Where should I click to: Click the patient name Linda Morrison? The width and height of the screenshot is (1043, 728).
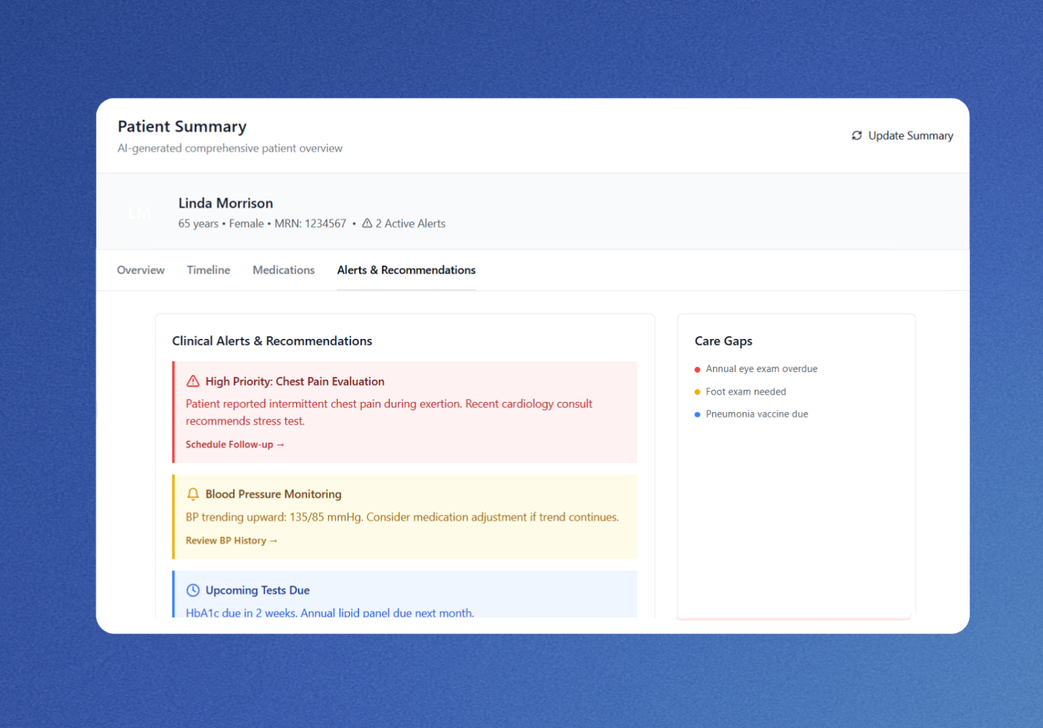pyautogui.click(x=225, y=203)
